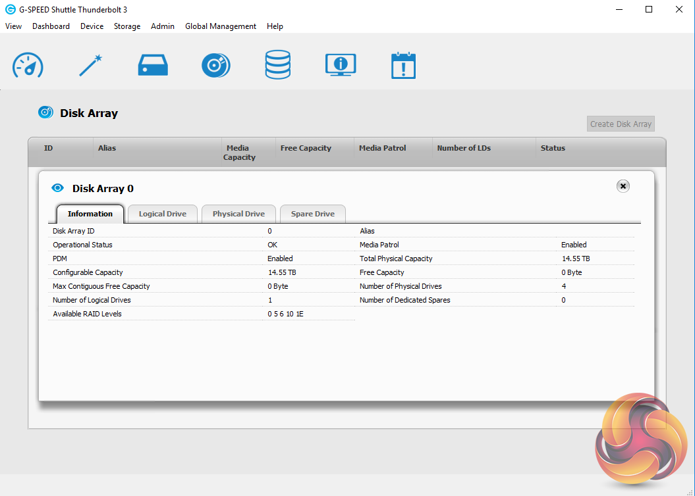Open the Spare Drive tab
Image resolution: width=695 pixels, height=496 pixels.
point(312,214)
